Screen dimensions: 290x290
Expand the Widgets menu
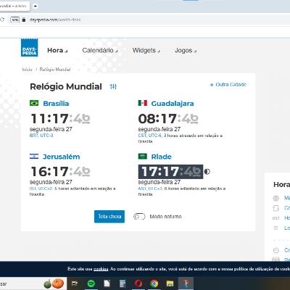click(146, 50)
